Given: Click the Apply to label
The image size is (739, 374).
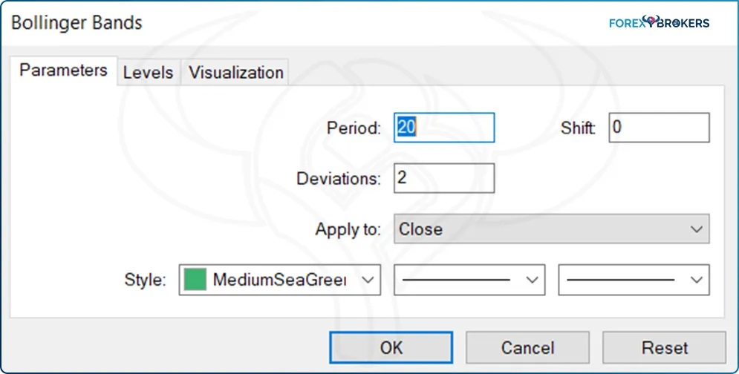Looking at the screenshot, I should point(348,229).
